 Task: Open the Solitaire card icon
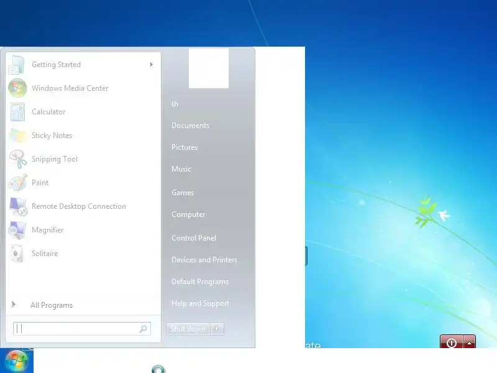click(x=17, y=254)
